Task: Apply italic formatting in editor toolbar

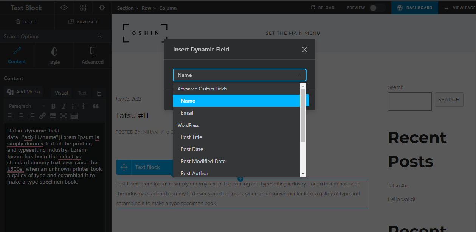Action: point(64,106)
